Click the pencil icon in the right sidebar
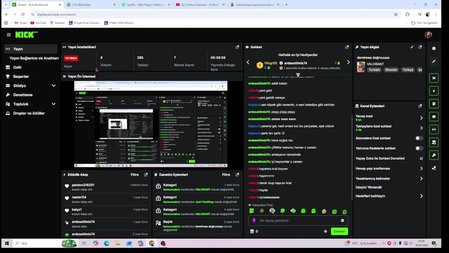The width and height of the screenshot is (449, 253). coord(434,61)
